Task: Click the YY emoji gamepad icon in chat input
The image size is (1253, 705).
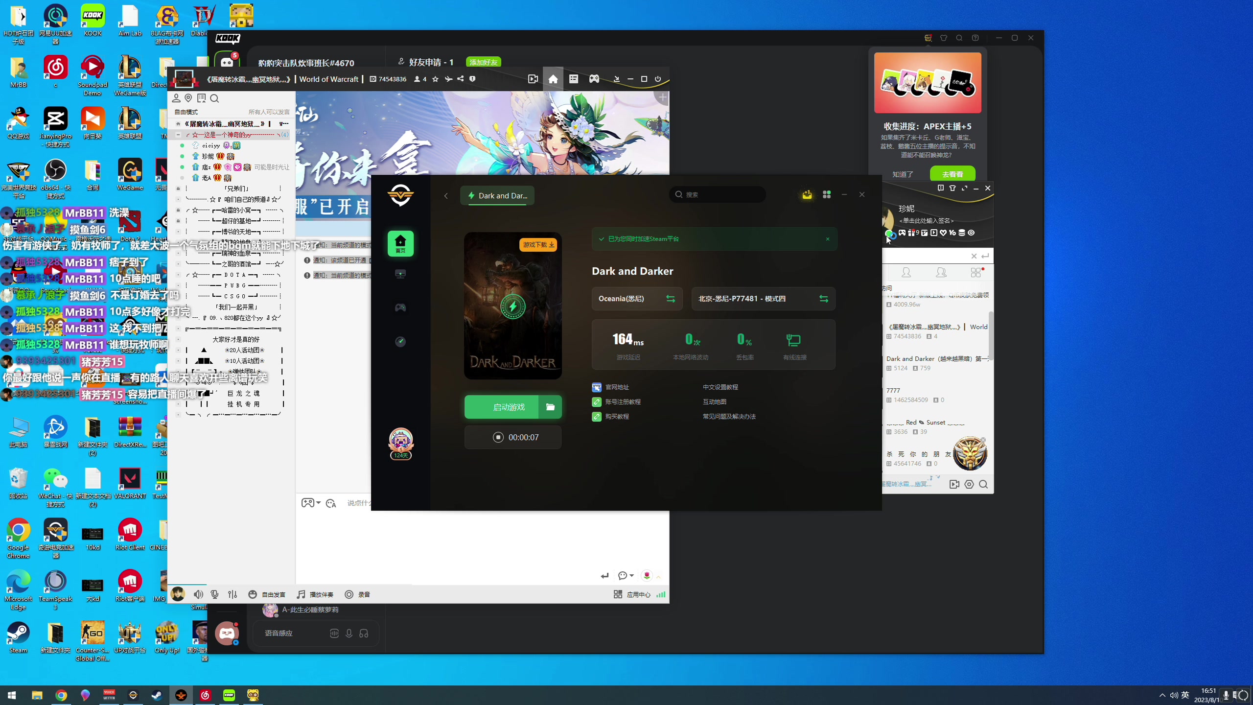Action: point(307,503)
